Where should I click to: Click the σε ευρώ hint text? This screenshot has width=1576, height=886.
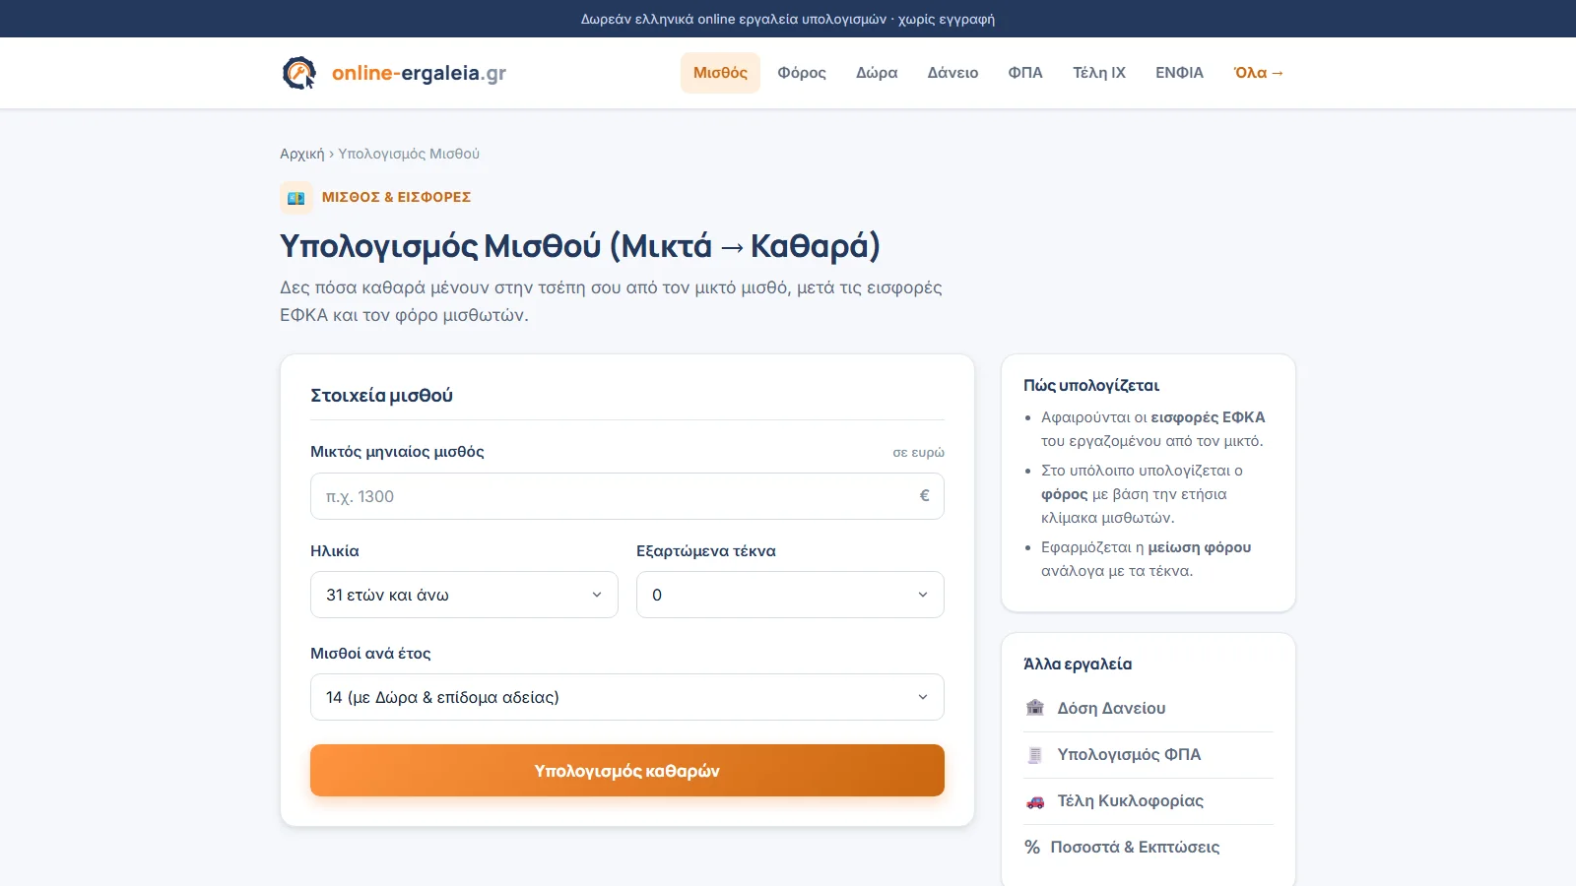(x=918, y=453)
